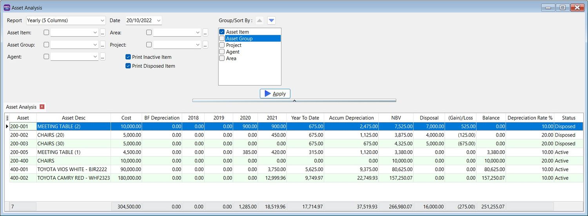Sort by the Cost column header
Screen dimensions: 588x216
click(126, 118)
